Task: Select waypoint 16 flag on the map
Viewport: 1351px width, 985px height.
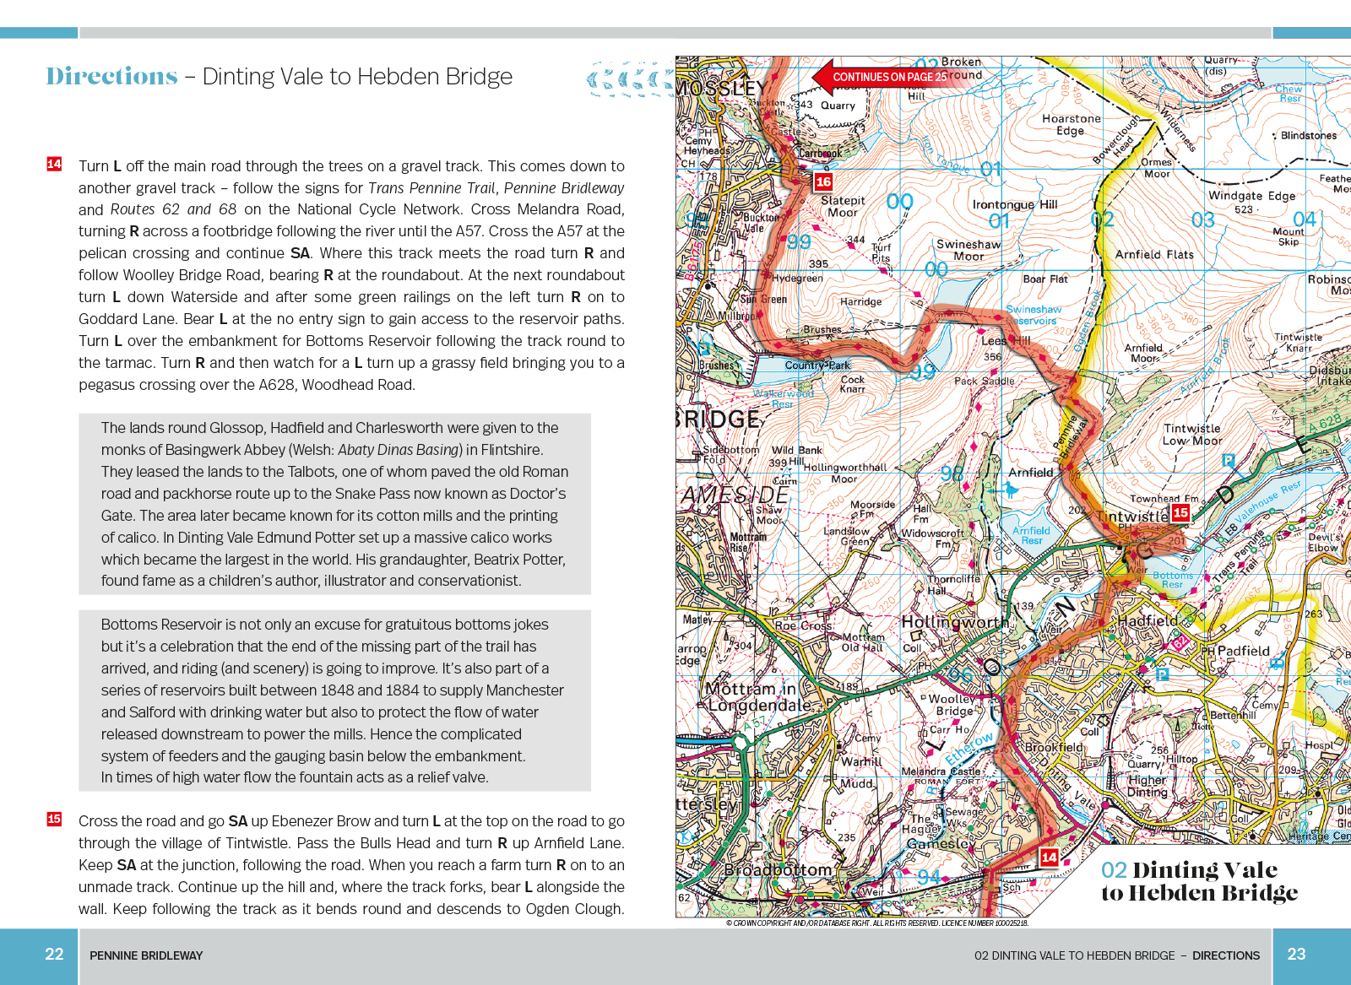Action: coord(823,181)
